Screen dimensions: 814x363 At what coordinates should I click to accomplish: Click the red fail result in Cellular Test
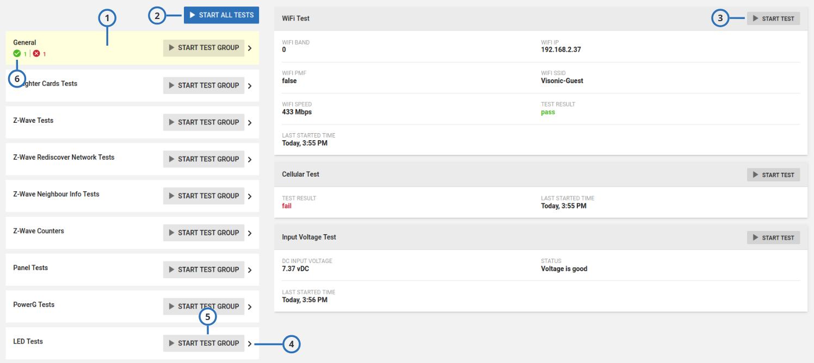(287, 205)
